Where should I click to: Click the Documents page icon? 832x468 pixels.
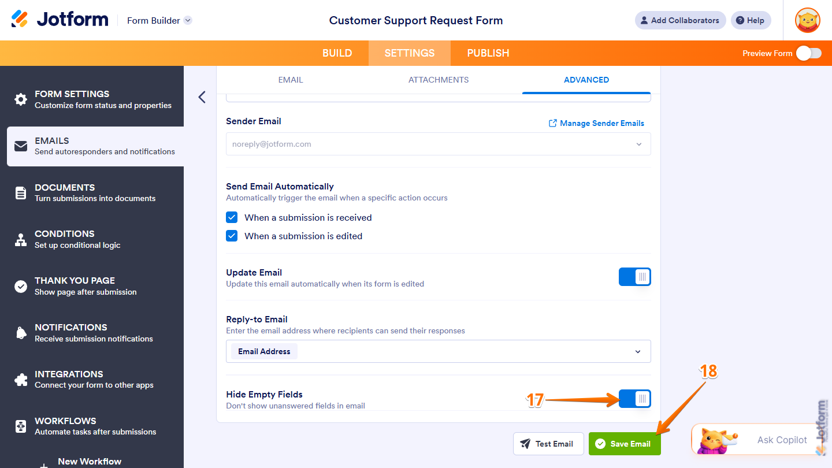click(x=21, y=193)
